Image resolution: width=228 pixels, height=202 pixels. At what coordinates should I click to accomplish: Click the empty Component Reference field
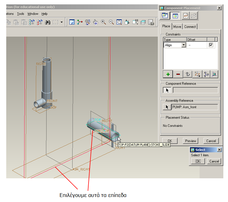click(x=196, y=90)
